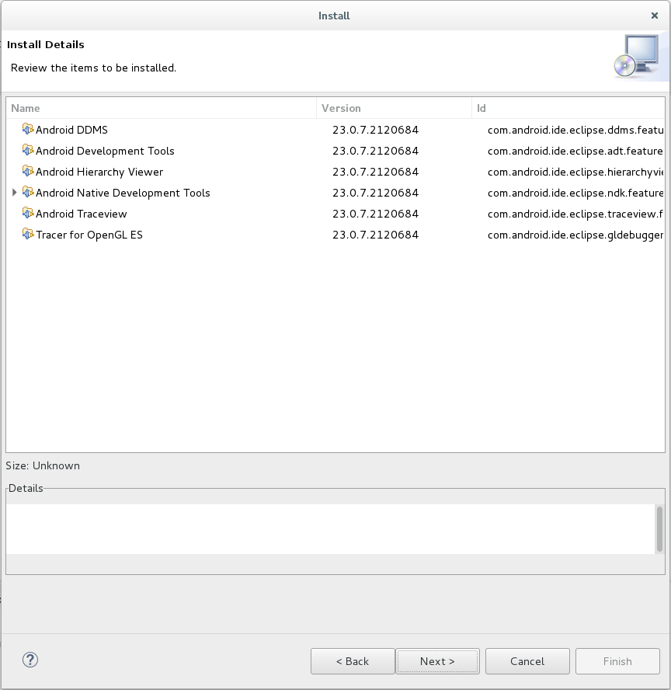This screenshot has height=690, width=671.
Task: Click the com.android.ide.eclipse.adt.feature id cell
Action: [575, 151]
